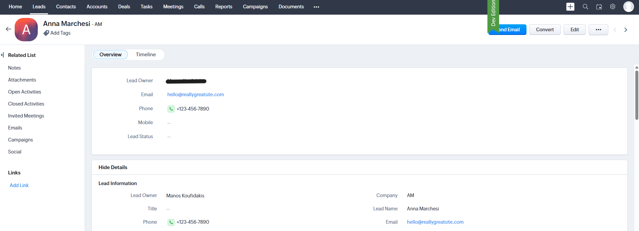
Task: Click the Convert button
Action: (x=545, y=30)
